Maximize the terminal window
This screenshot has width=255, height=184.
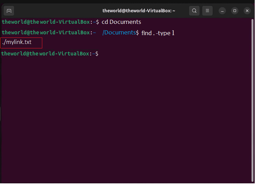[x=235, y=11]
